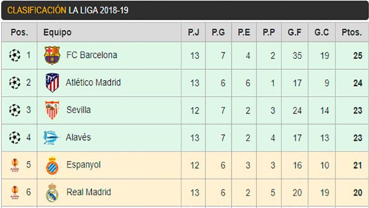Open the Espanyol team name
This screenshot has width=369, height=208.
click(x=83, y=165)
